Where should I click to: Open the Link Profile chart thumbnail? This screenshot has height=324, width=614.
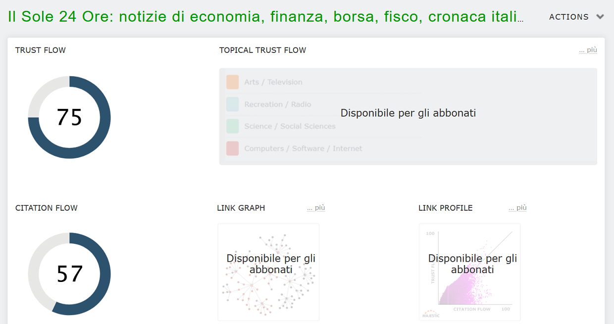(x=469, y=272)
